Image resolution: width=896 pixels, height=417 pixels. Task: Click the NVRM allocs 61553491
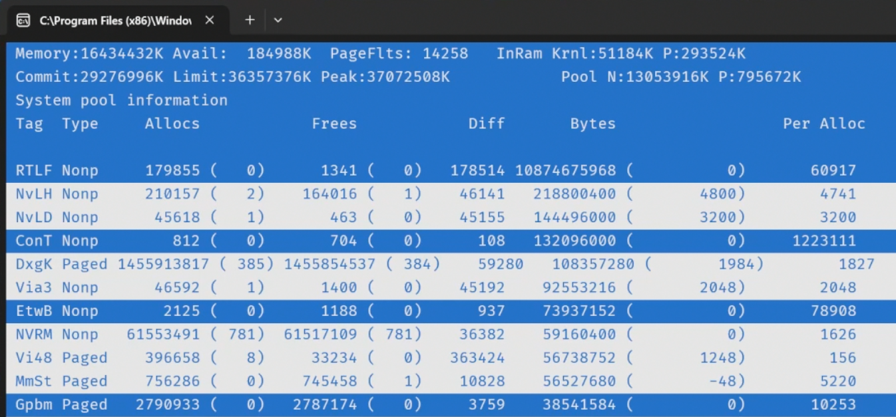tap(163, 335)
